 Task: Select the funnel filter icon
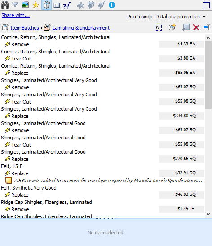coord(15,5)
